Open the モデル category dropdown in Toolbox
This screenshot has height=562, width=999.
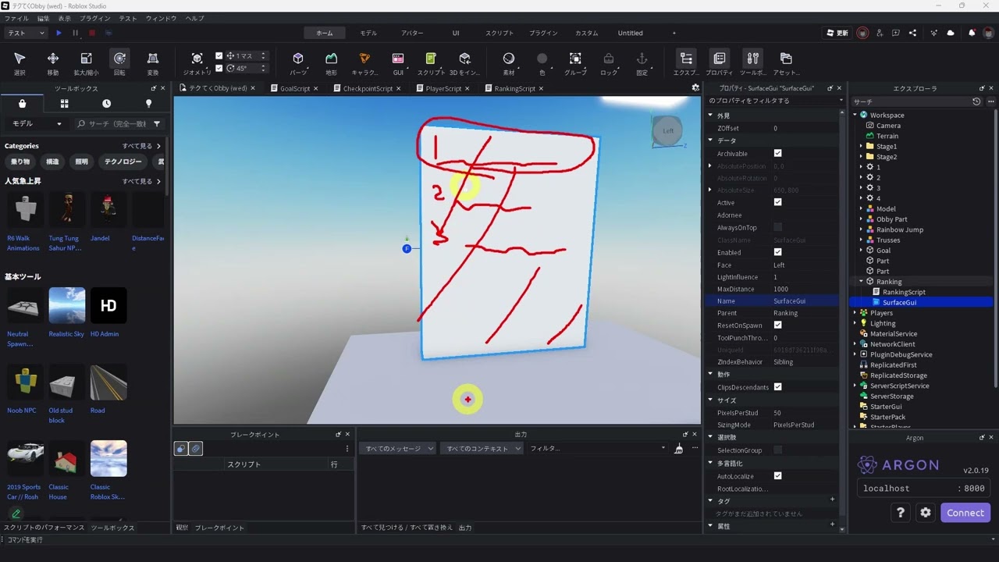[36, 123]
